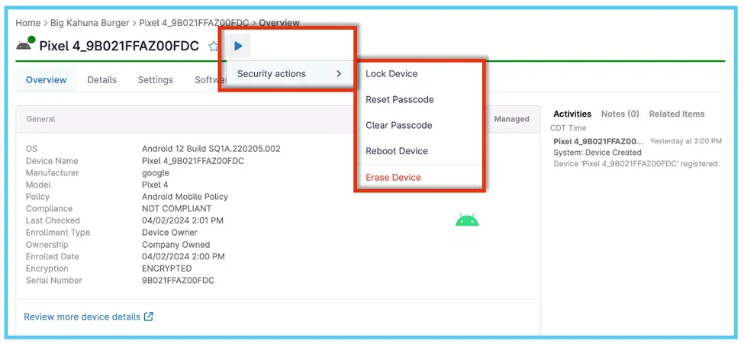Go to Home in the breadcrumb
Screen dimensions: 744x344
pyautogui.click(x=27, y=23)
